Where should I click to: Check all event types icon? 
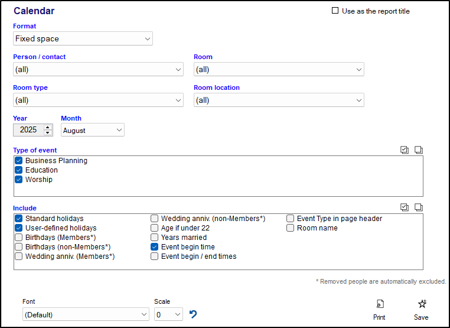click(405, 150)
